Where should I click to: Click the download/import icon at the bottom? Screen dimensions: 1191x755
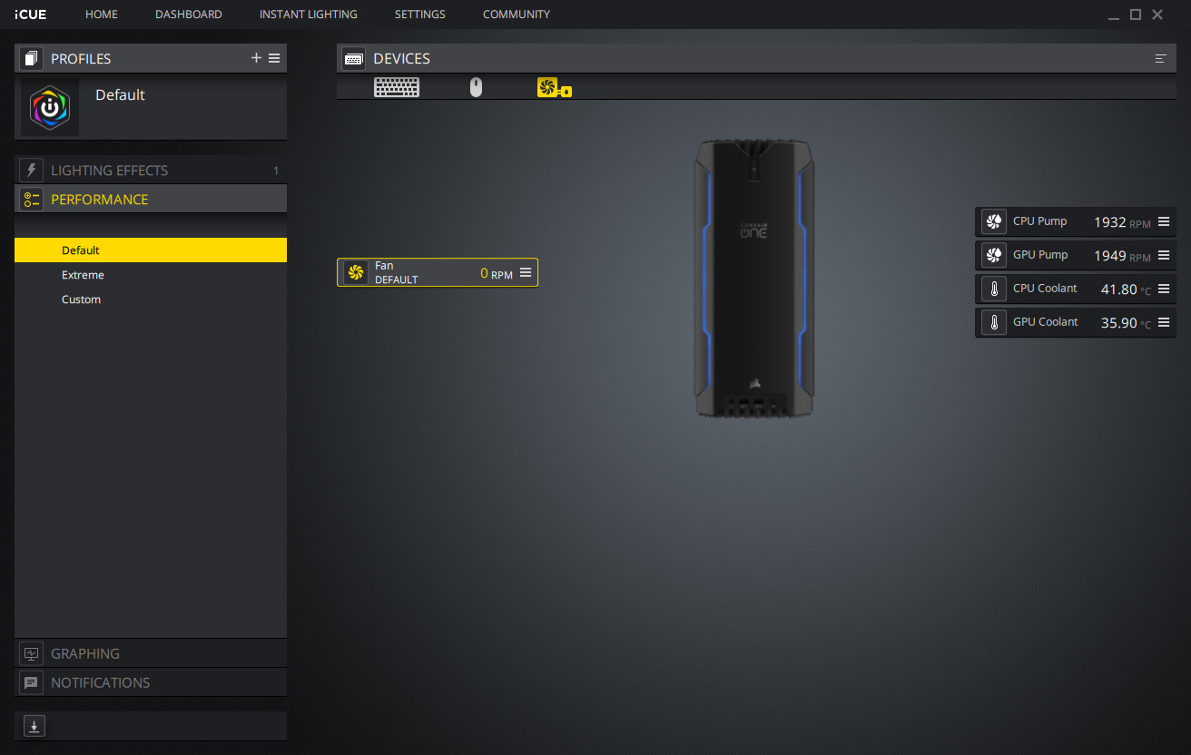(x=34, y=726)
